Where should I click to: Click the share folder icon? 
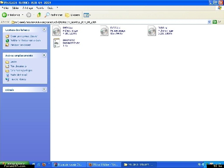pos(7,45)
